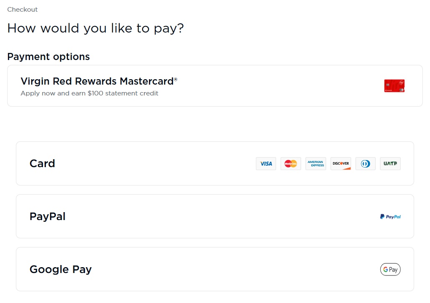
Task: Click the Checkout breadcrumb label
Action: 23,10
